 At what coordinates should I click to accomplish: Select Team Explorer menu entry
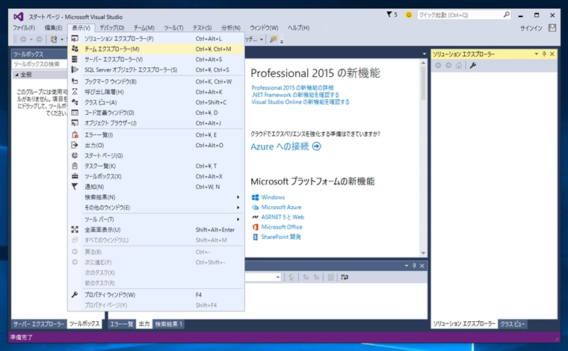[x=156, y=49]
